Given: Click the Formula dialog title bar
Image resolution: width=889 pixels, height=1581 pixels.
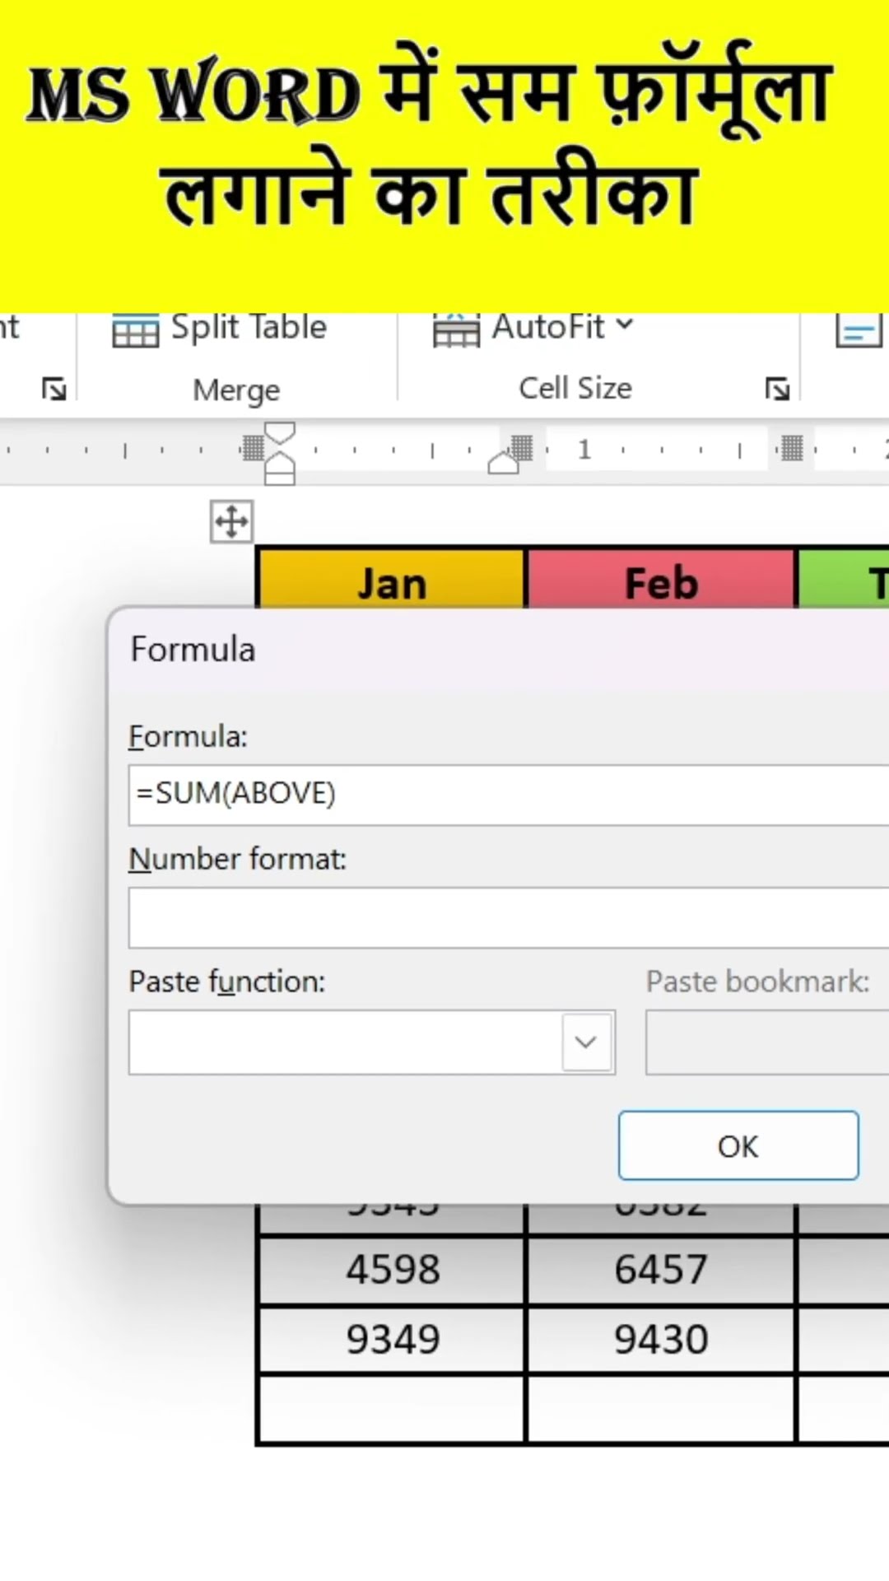Looking at the screenshot, I should coord(494,649).
